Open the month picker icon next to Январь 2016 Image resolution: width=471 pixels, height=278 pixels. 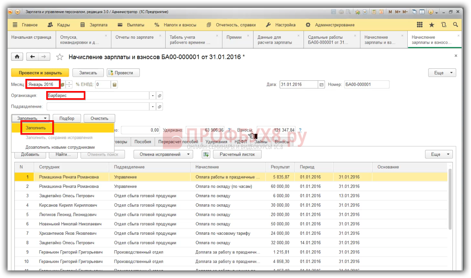click(63, 85)
